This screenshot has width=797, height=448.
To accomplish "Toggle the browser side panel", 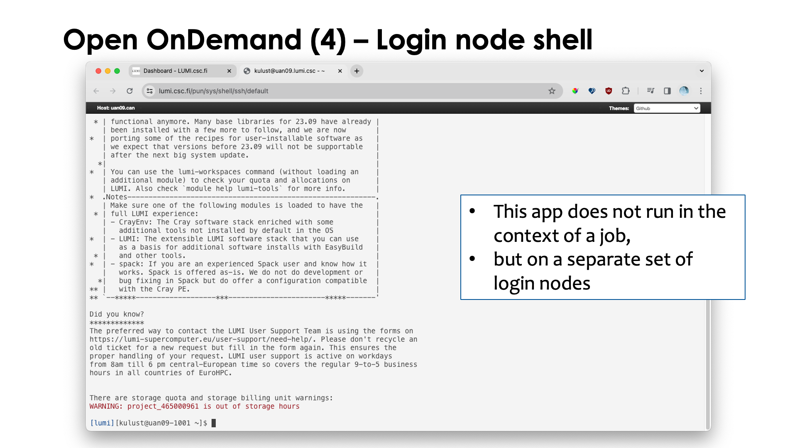I will click(667, 91).
